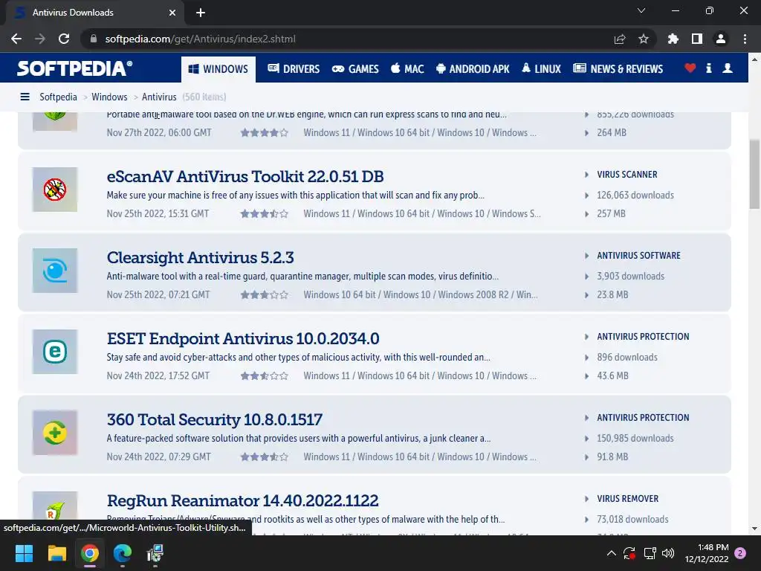Open the Chrome three-dot menu
761x571 pixels.
[x=745, y=39]
